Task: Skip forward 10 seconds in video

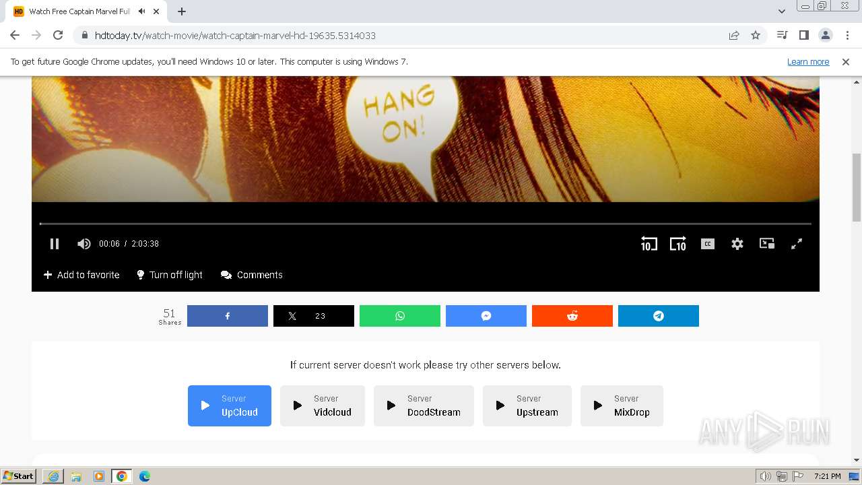Action: [x=677, y=244]
